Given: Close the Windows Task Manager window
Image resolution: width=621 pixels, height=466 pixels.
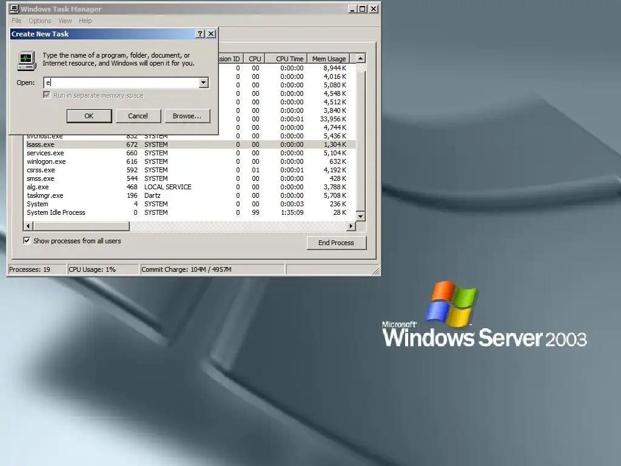Looking at the screenshot, I should pyautogui.click(x=374, y=8).
